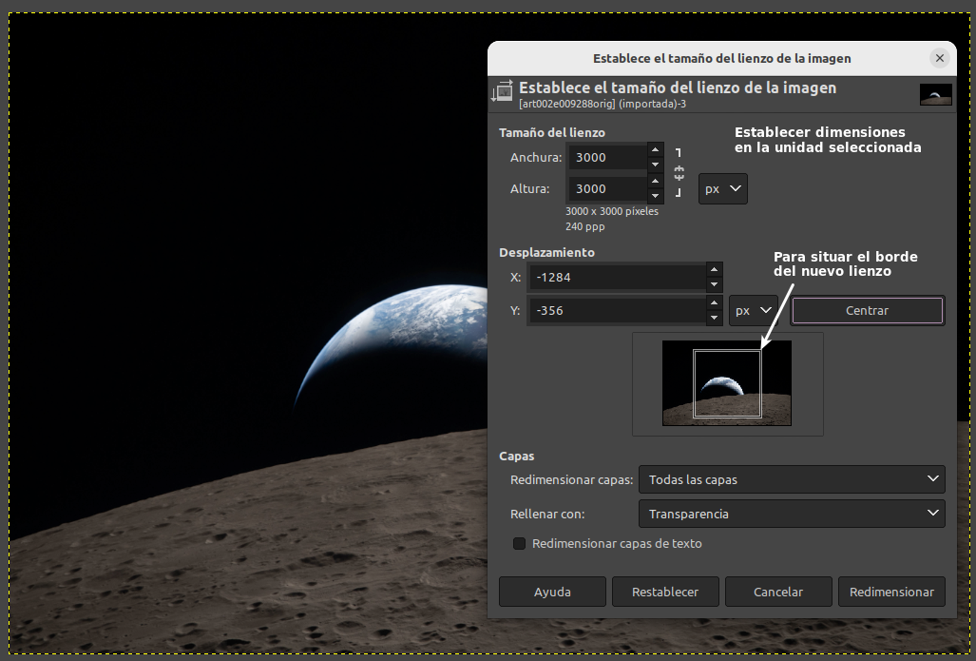This screenshot has height=661, width=976.
Task: Click the canvas size dialog header icon
Action: (501, 92)
